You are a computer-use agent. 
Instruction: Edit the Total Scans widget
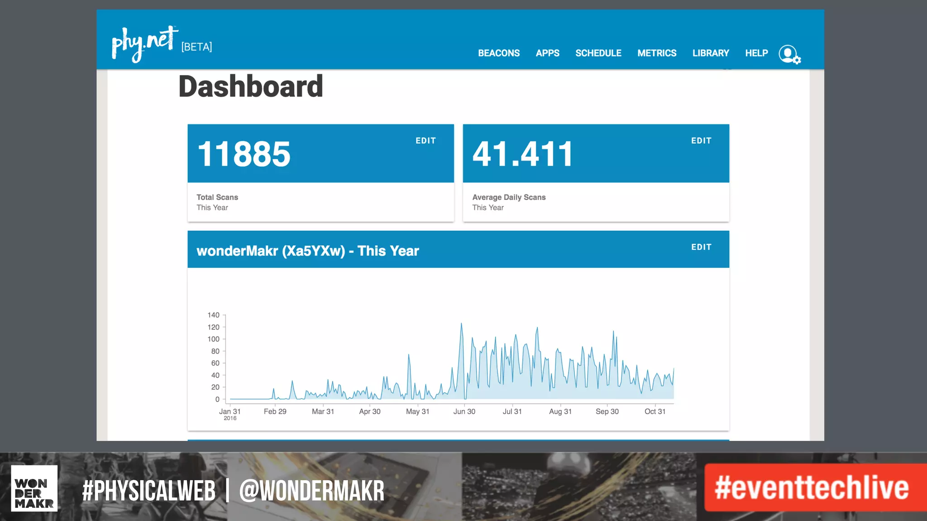(425, 141)
